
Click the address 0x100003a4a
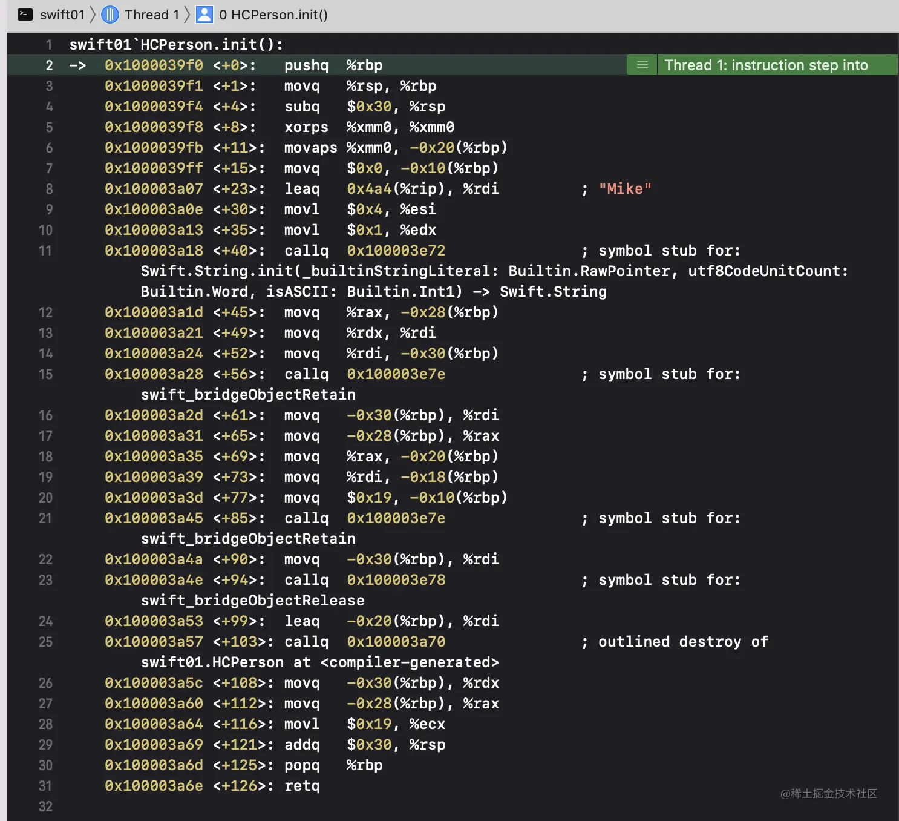(154, 559)
